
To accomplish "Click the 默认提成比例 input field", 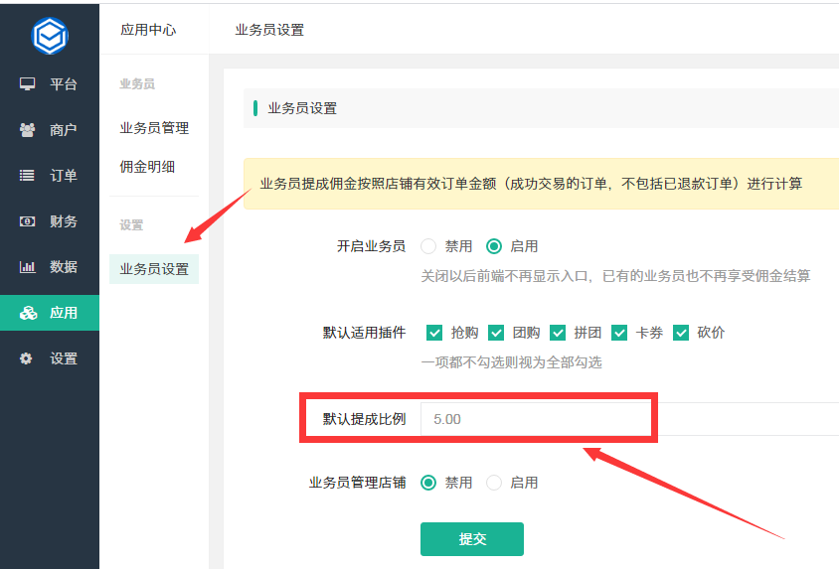I will click(630, 419).
